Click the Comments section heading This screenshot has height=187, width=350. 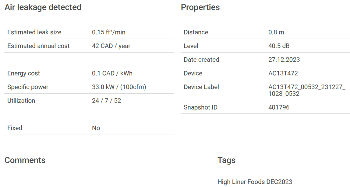[25, 160]
